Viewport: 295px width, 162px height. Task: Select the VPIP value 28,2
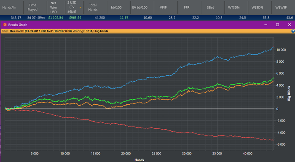pos(172,18)
